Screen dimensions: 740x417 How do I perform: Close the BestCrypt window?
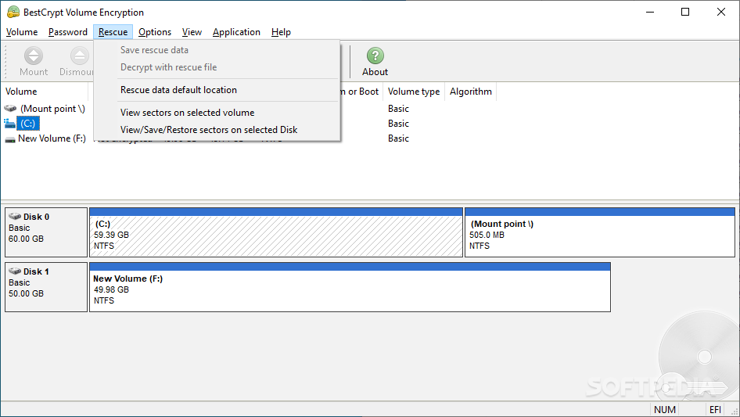pos(721,12)
